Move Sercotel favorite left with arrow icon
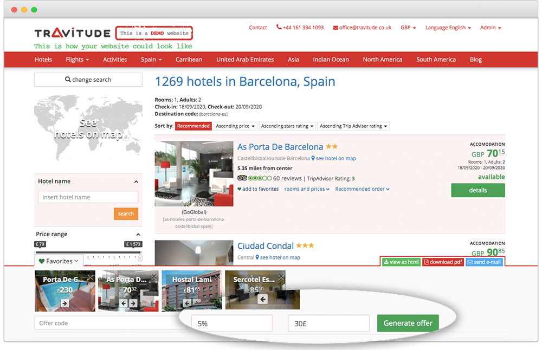The image size is (542, 350). (263, 299)
